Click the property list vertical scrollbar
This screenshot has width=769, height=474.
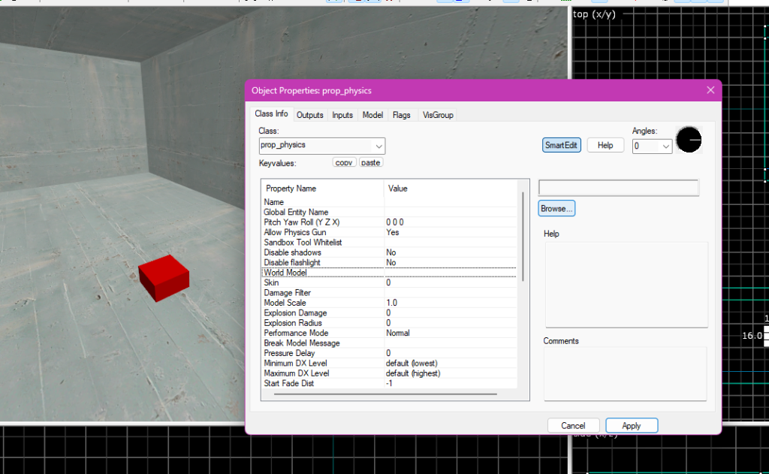(x=523, y=237)
